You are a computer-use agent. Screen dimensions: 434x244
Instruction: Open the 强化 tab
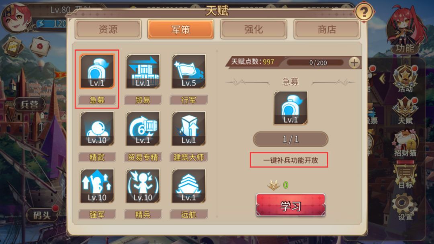(x=254, y=29)
